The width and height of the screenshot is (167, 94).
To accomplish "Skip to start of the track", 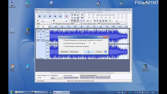I will coord(55,16).
